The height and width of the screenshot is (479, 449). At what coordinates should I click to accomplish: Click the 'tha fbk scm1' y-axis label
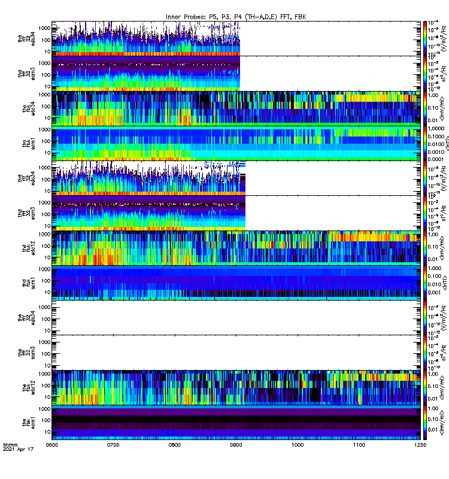pyautogui.click(x=29, y=143)
